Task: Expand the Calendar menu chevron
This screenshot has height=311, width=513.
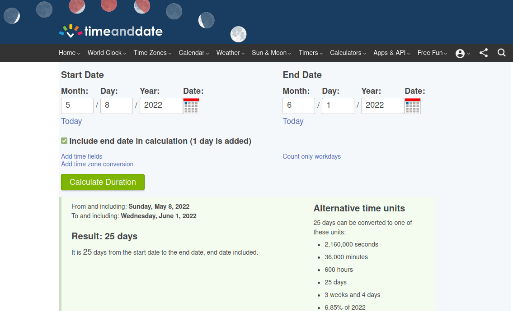Action: click(x=207, y=54)
